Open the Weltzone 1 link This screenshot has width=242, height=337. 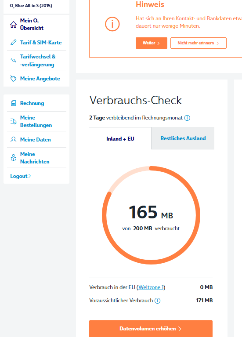point(151,287)
